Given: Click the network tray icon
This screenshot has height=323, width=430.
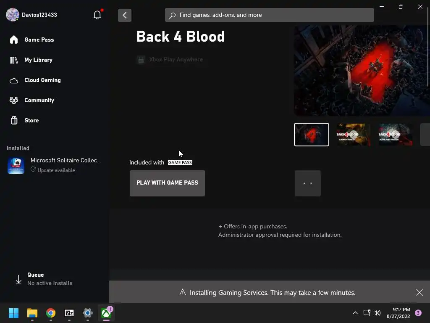Looking at the screenshot, I should click(367, 313).
